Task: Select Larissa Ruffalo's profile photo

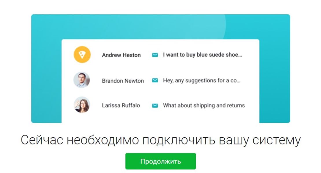Action: (x=82, y=105)
